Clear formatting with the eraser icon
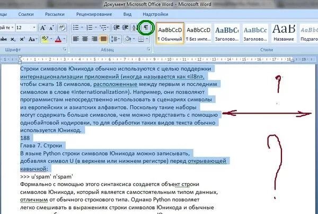The image size is (318, 214). pos(62,27)
